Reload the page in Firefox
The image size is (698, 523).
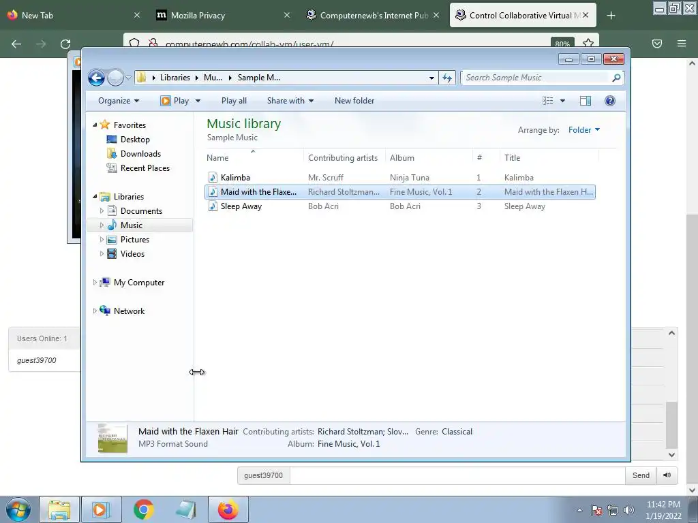click(65, 44)
